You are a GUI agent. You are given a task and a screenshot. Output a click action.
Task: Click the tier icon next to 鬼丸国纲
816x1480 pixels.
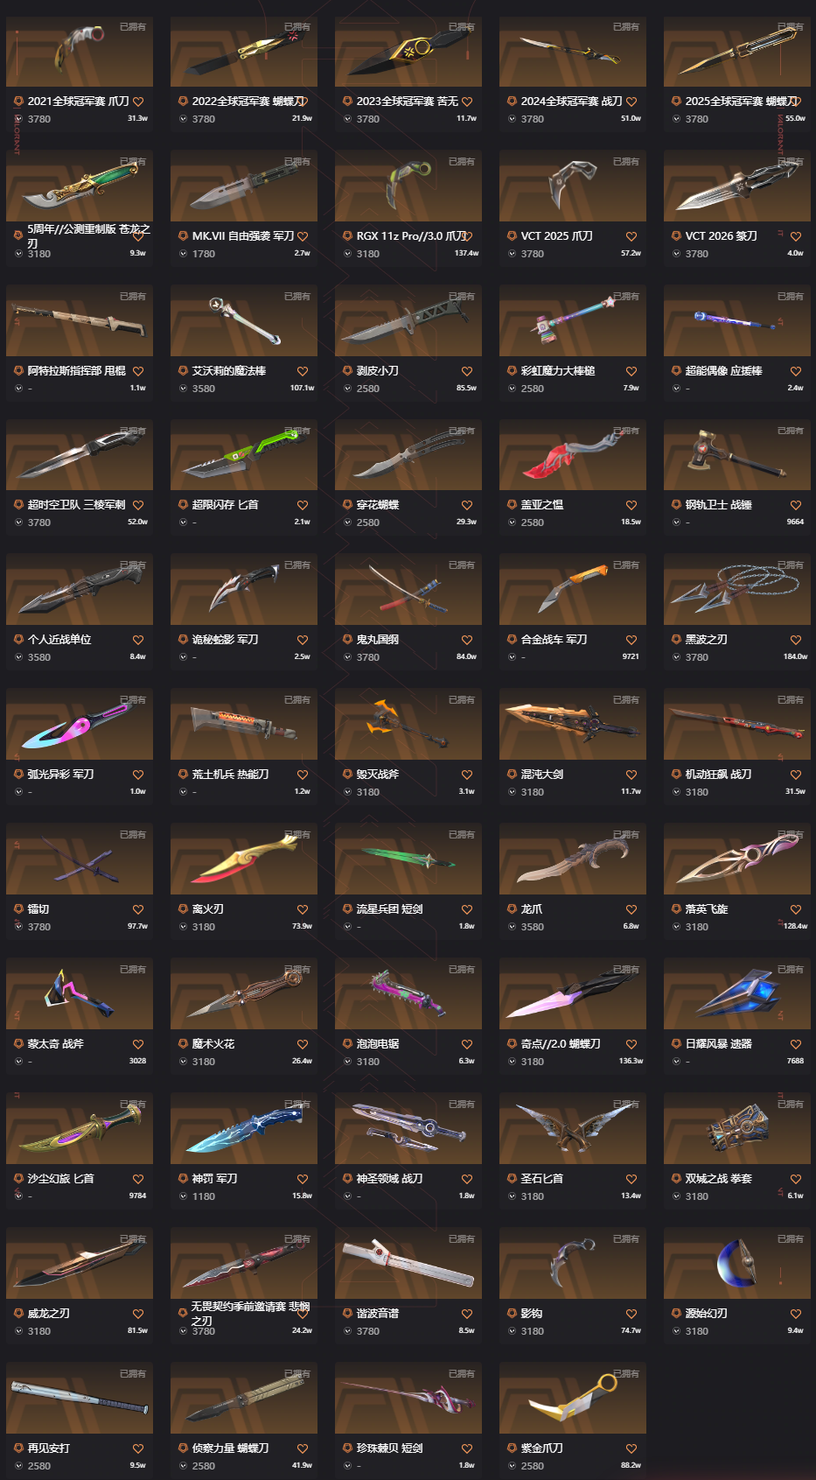347,640
